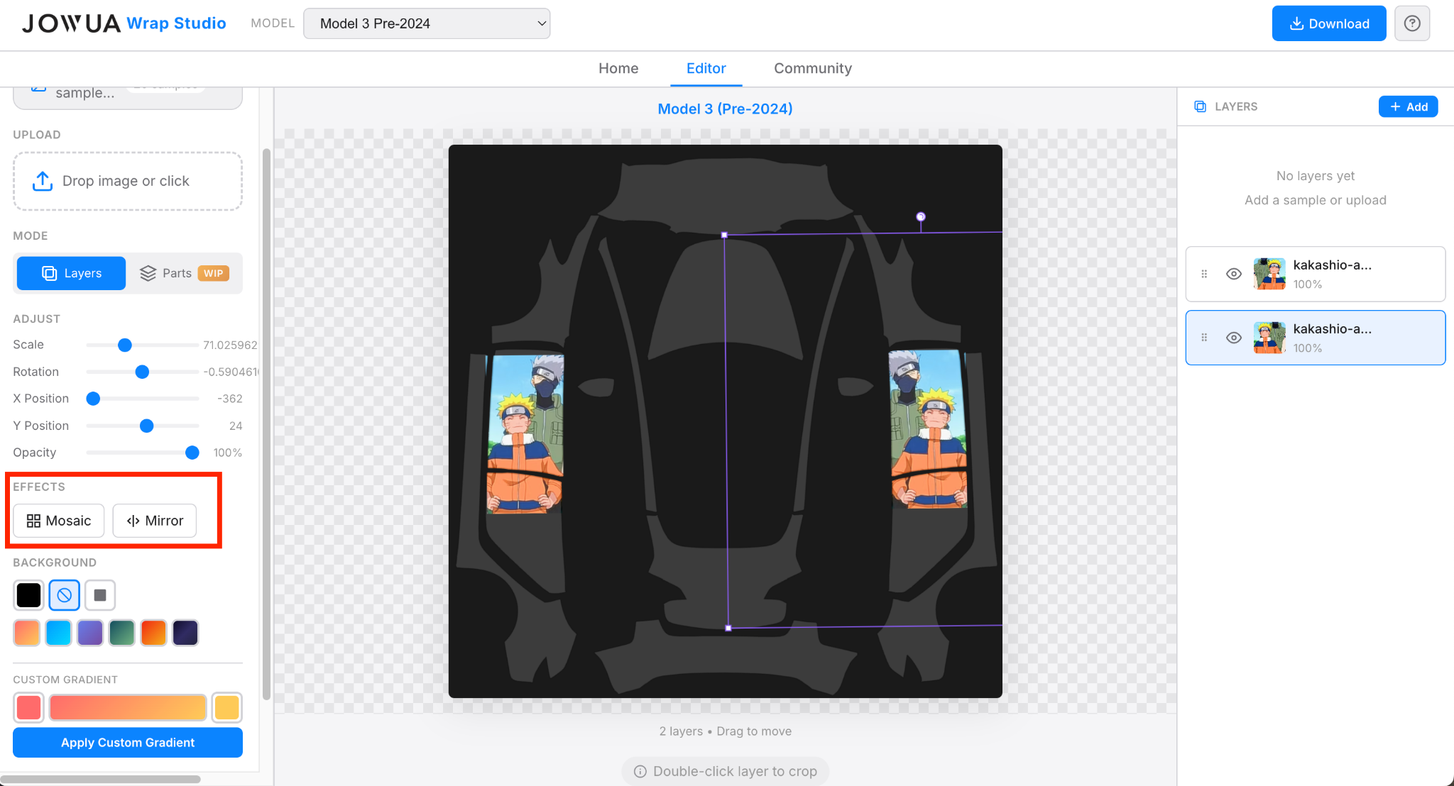This screenshot has width=1454, height=786.
Task: Click drag handle of selected kakashio layer
Action: click(1204, 338)
